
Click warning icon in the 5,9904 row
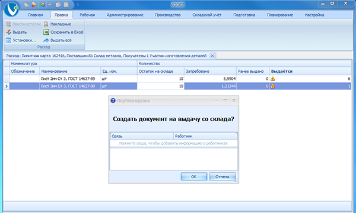(x=273, y=79)
